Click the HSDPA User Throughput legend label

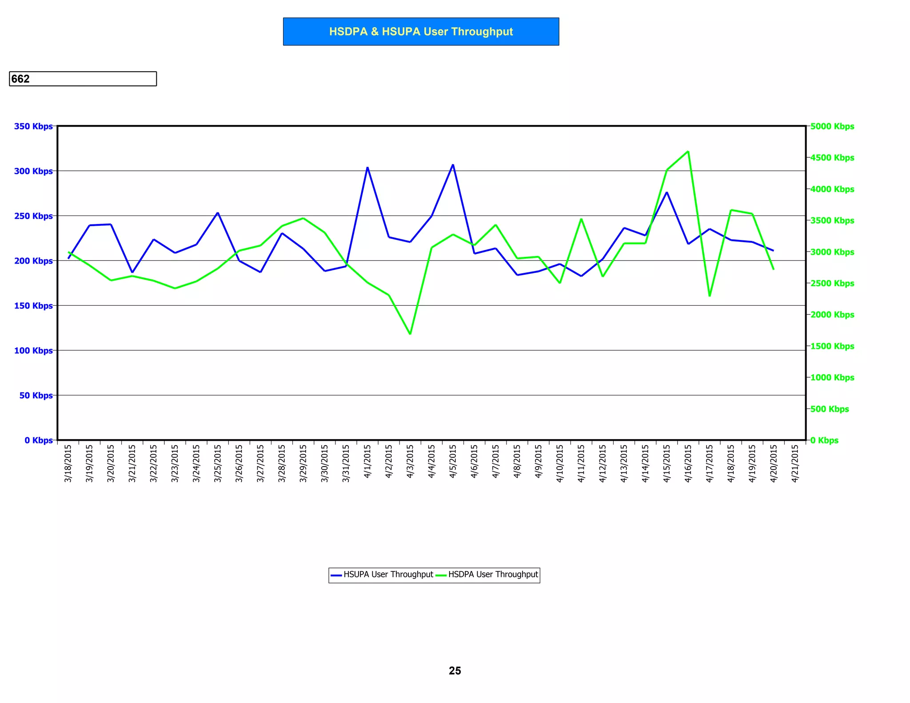tap(493, 575)
